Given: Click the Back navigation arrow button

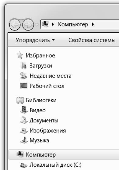Looking at the screenshot, I should (x=15, y=25).
